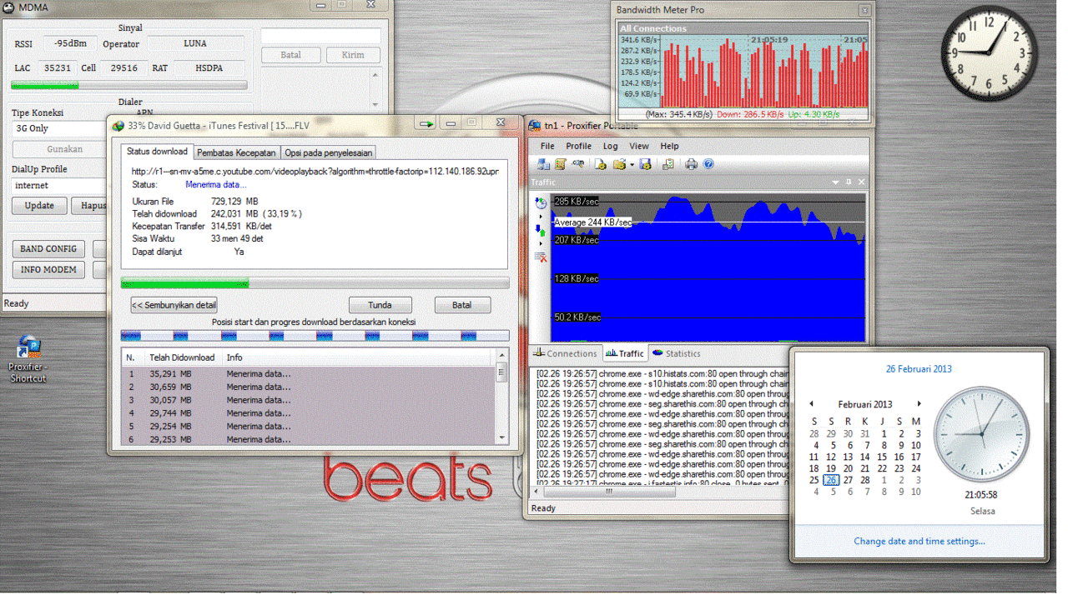Switch to the Traffic tab in Proxifier
The image size is (1068, 600).
[624, 353]
